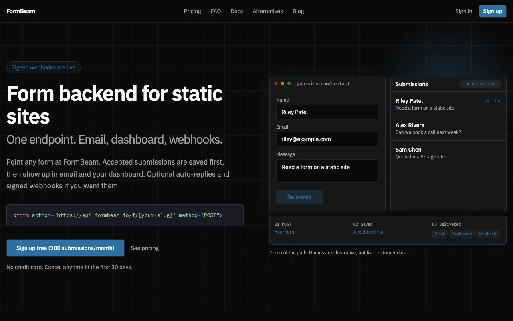Select the Sam Chen submission
The image size is (513, 321).
tap(448, 153)
